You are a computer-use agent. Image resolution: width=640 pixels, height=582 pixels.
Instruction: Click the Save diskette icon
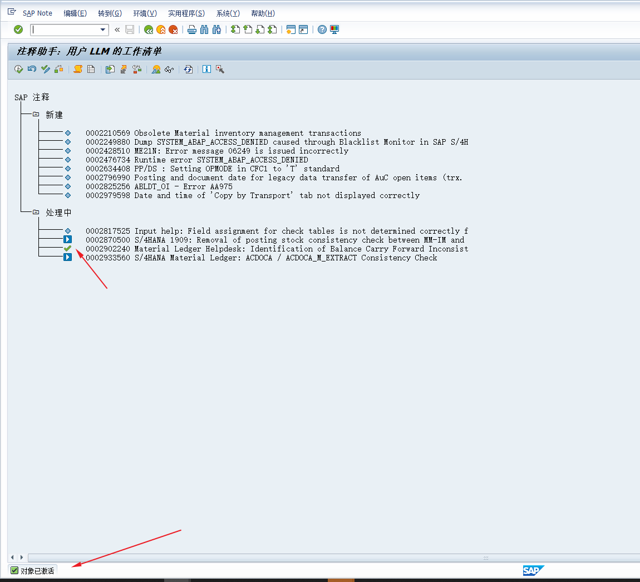130,29
